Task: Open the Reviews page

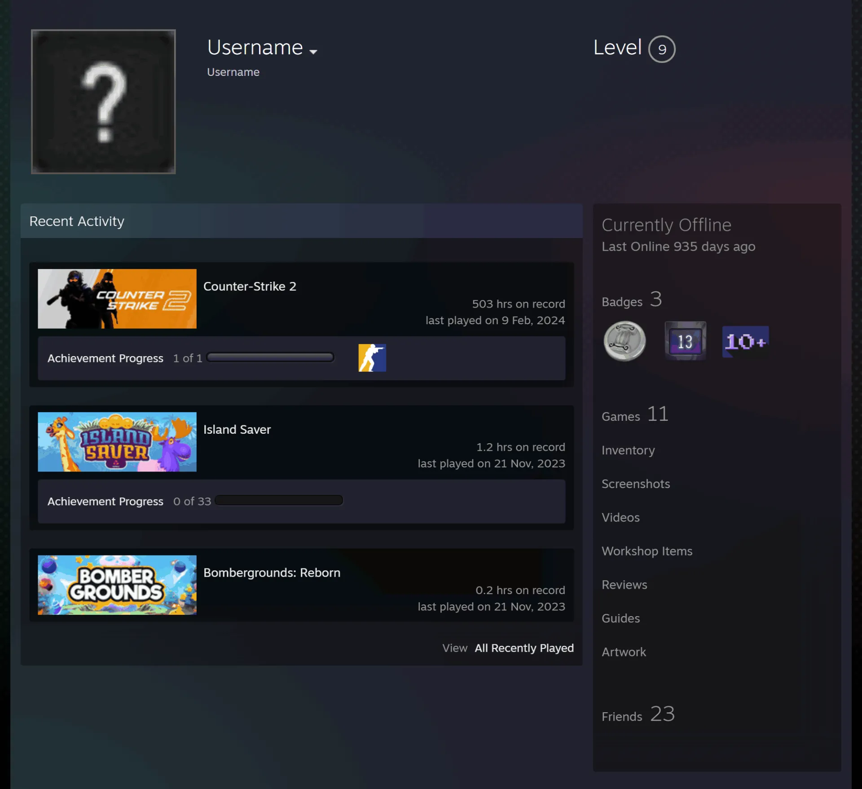Action: 625,585
